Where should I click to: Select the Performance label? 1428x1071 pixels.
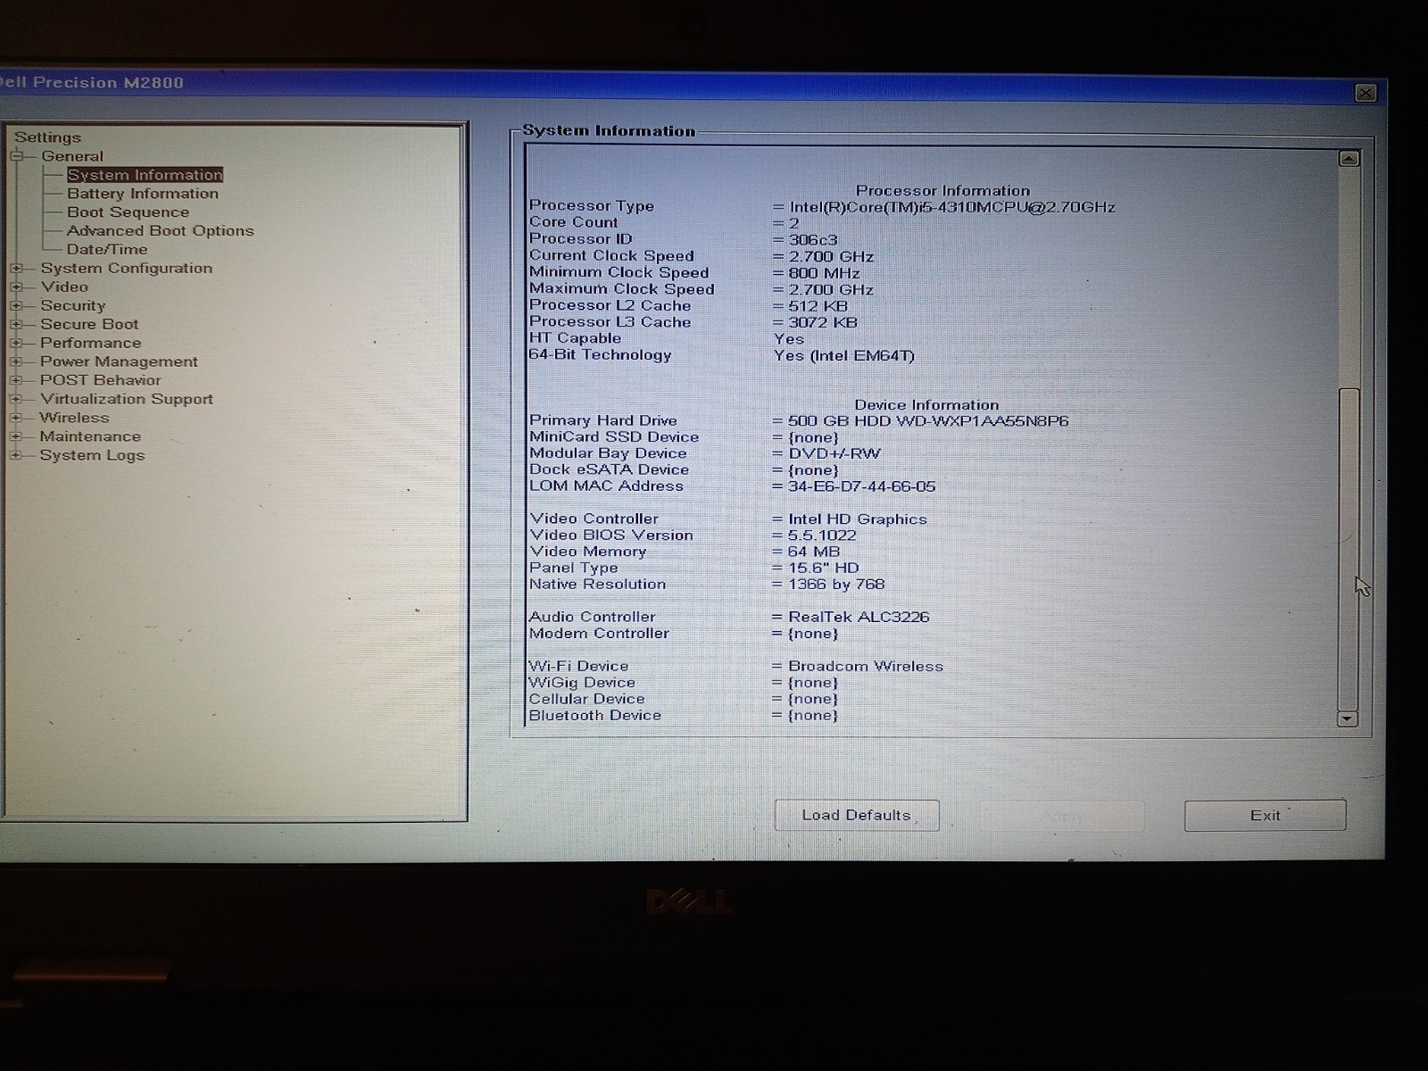coord(90,343)
